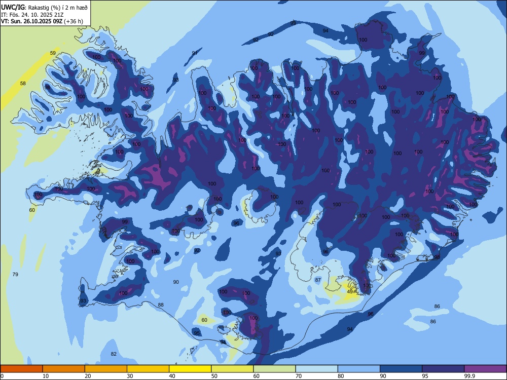This screenshot has width=507, height=380.
Task: Pick the 90–95 dark blue legend segment
Action: coord(401,369)
